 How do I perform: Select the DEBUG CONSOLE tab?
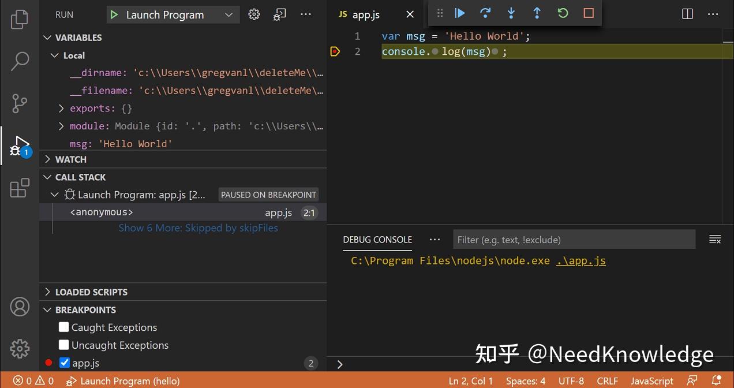tap(377, 239)
